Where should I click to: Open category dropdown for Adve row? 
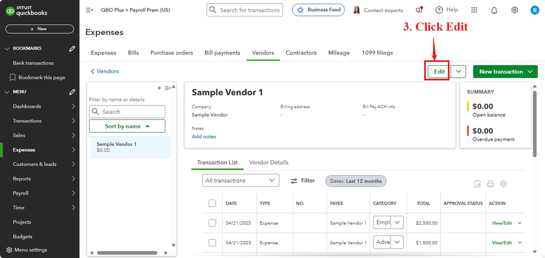[x=397, y=242]
